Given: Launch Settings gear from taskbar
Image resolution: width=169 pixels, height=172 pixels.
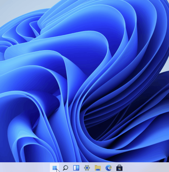Looking at the screenshot, I should point(87,168).
